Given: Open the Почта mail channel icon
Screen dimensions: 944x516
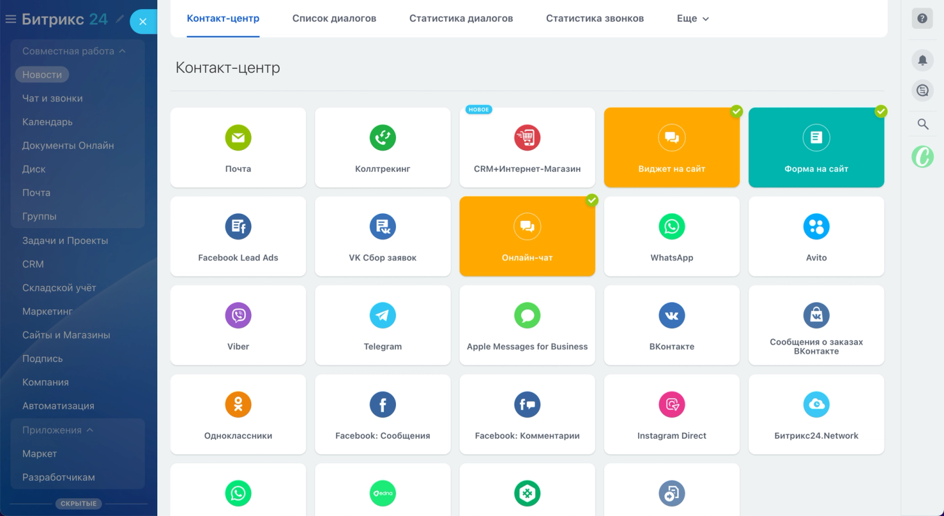Looking at the screenshot, I should (238, 137).
